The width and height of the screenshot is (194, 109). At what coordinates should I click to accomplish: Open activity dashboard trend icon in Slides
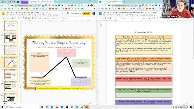click(63, 13)
